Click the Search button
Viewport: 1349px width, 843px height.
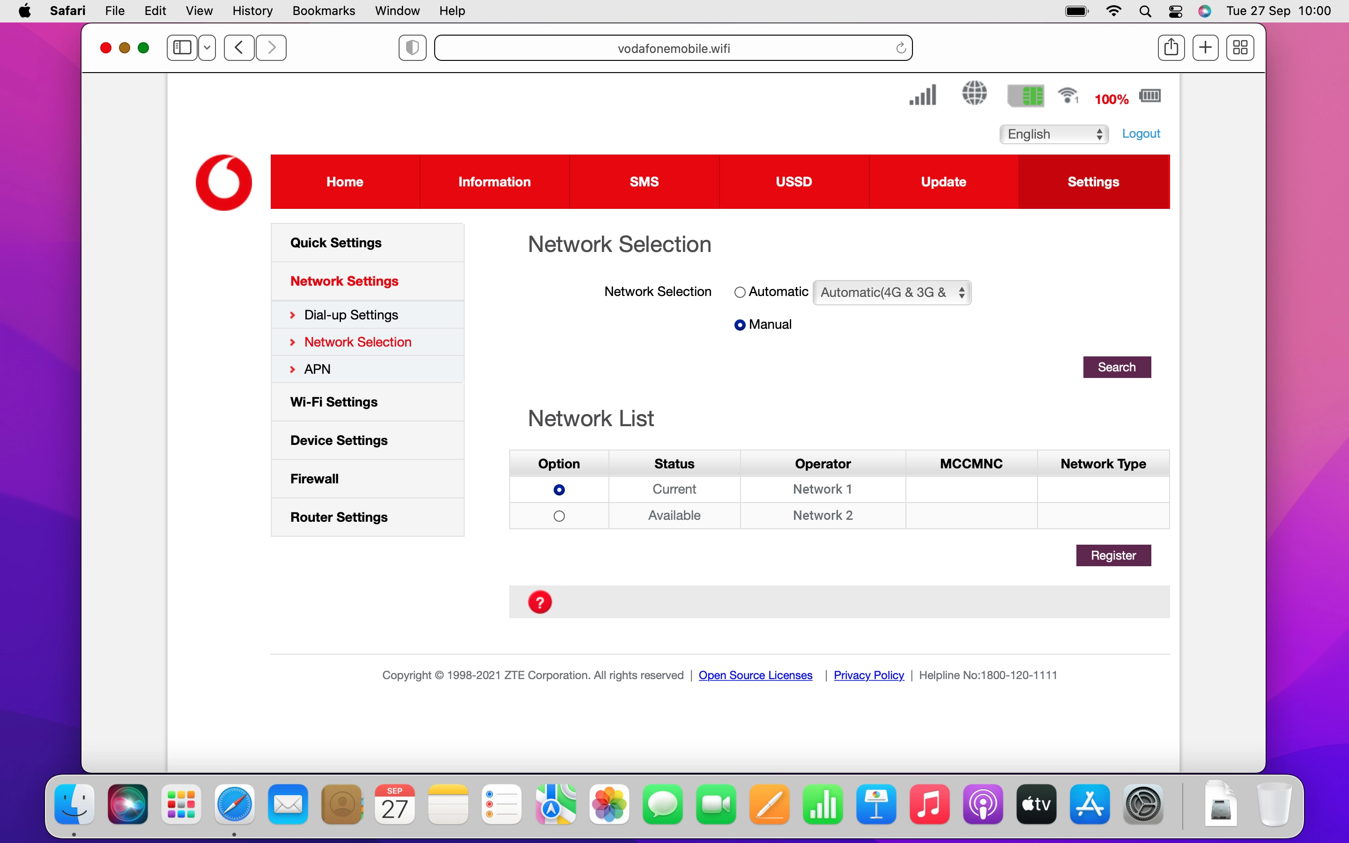coord(1117,366)
